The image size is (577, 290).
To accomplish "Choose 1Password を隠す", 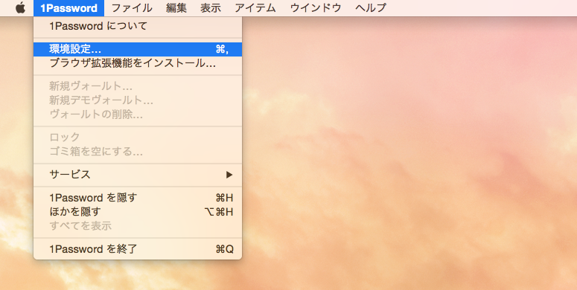I will point(138,198).
